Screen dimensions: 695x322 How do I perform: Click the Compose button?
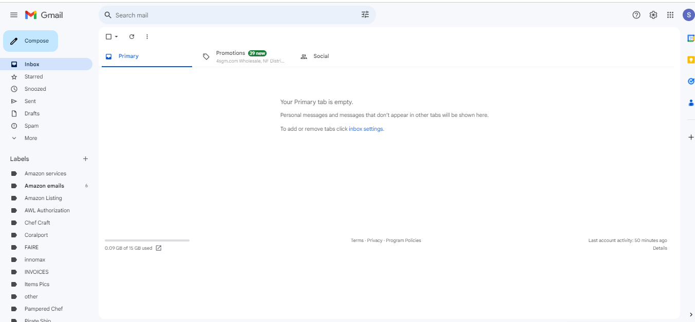coord(31,41)
